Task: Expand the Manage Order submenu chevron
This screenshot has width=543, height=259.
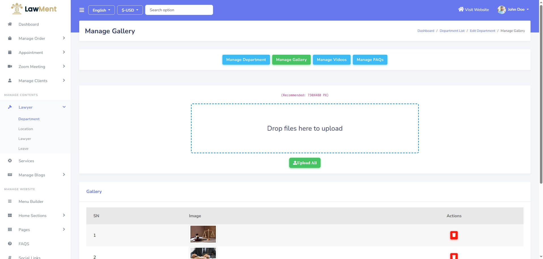Action: tap(64, 38)
